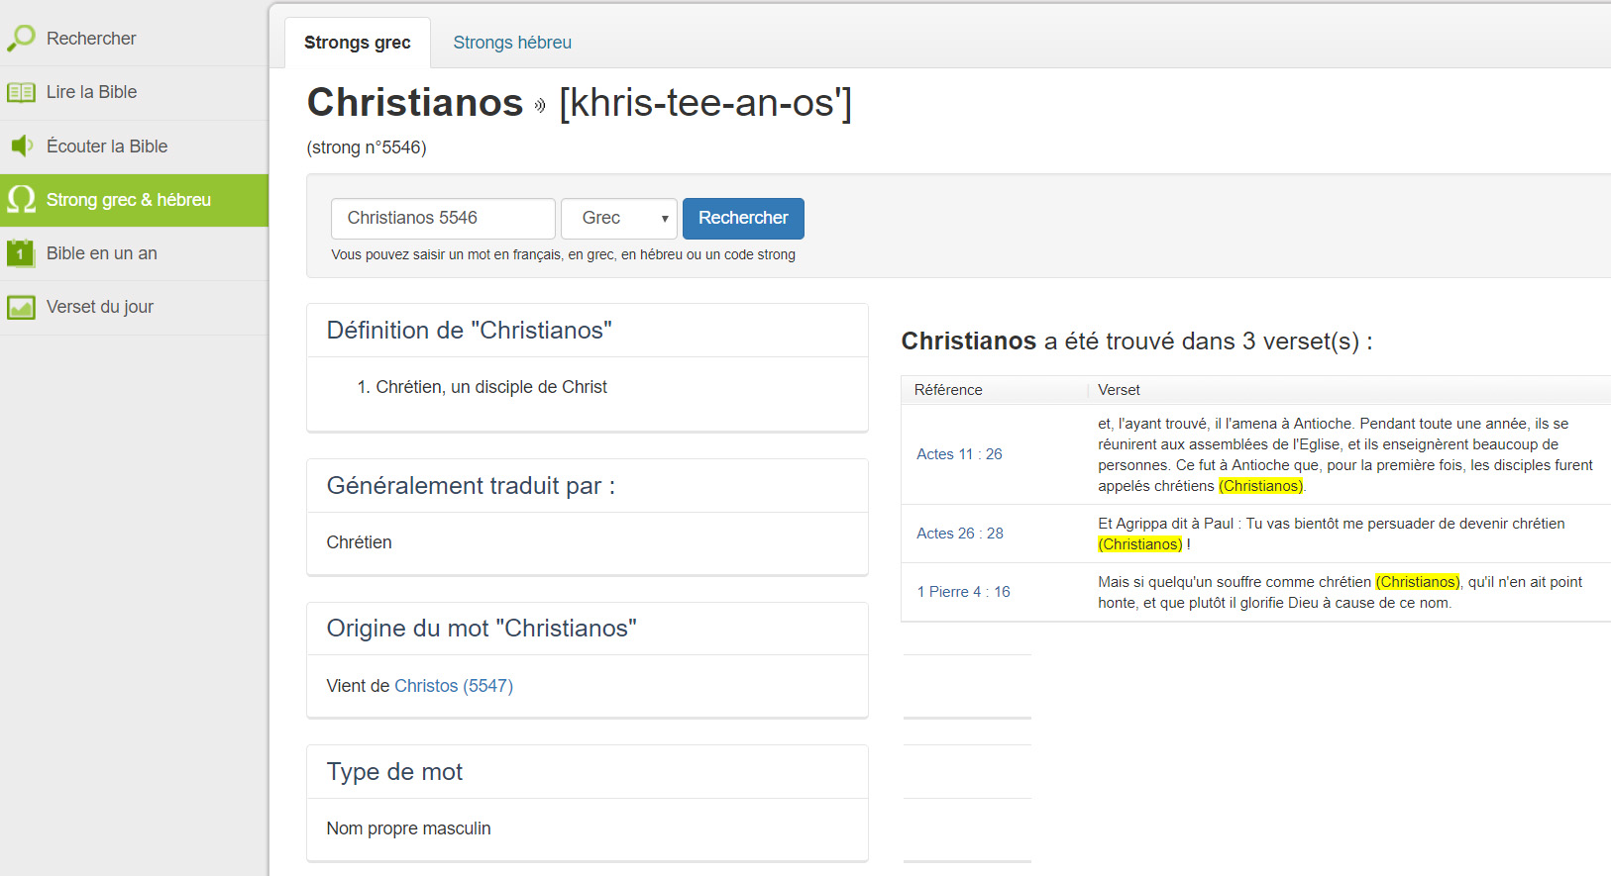The image size is (1611, 876).
Task: Click the magnifying glass Rechercher icon
Action: click(x=21, y=39)
